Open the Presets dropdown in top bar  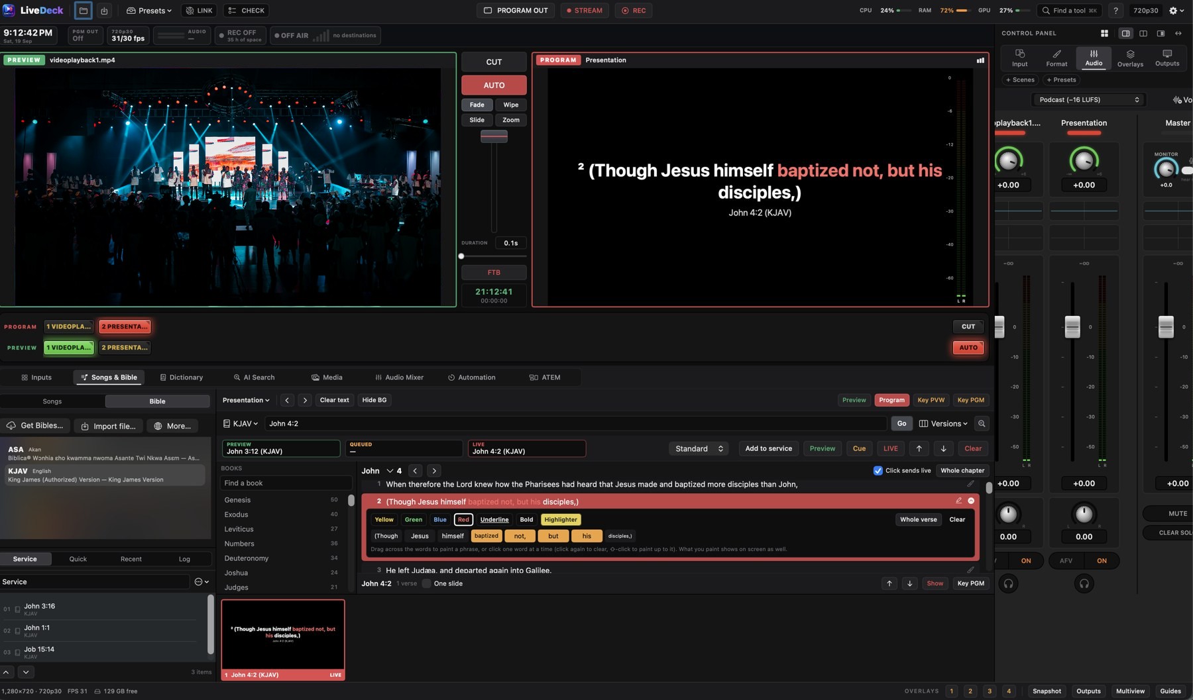click(x=149, y=11)
